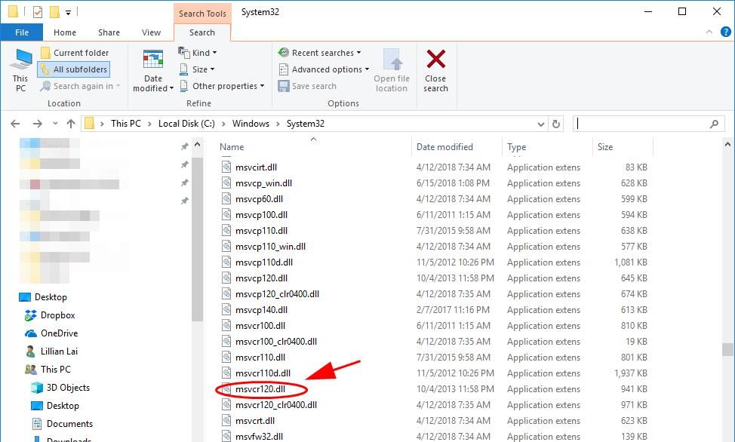Click the Date modified calendar icon
The height and width of the screenshot is (442, 735).
click(x=153, y=60)
